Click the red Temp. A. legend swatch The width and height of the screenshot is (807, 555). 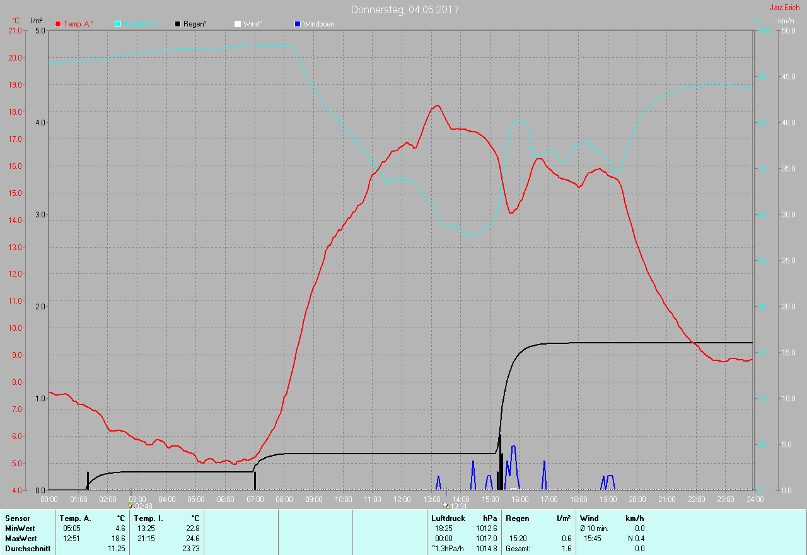pos(58,24)
